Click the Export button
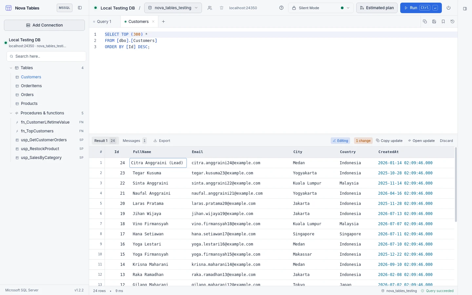 (162, 141)
